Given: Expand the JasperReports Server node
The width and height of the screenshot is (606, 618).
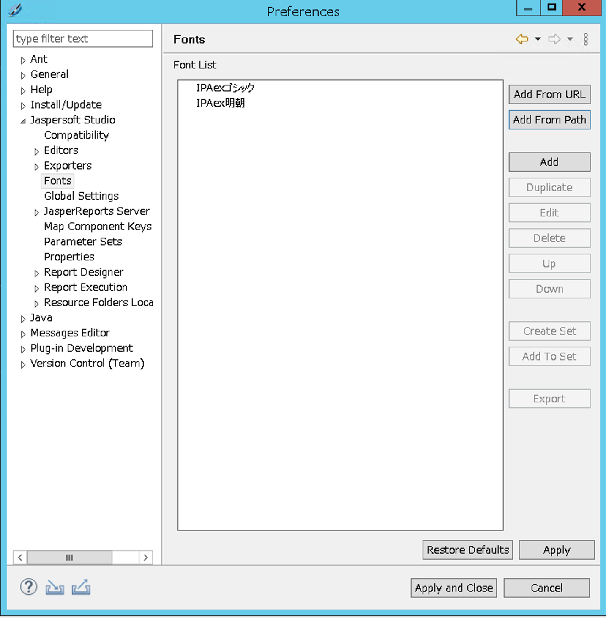Looking at the screenshot, I should coord(36,212).
